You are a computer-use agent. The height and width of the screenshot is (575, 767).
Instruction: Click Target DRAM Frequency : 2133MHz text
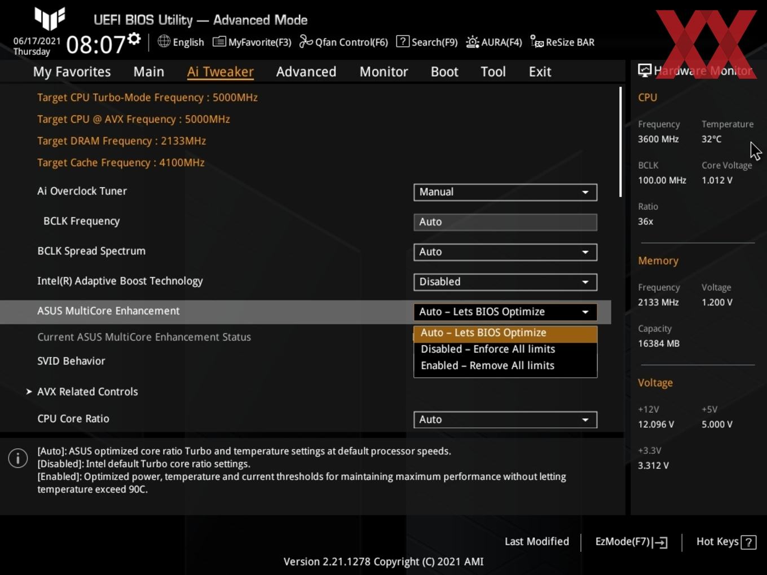coord(121,141)
